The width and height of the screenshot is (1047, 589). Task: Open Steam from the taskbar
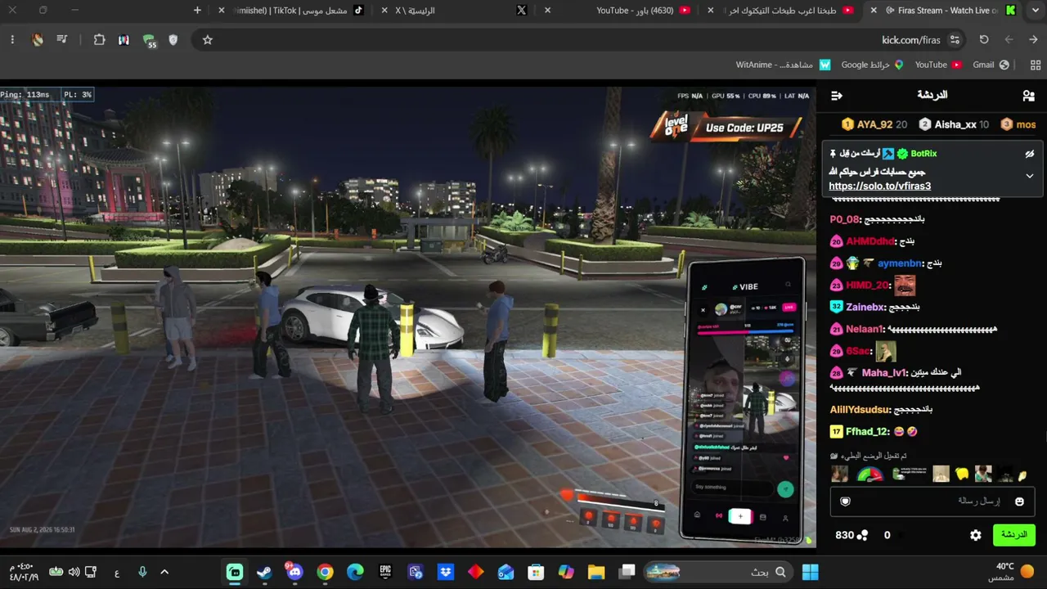(264, 572)
